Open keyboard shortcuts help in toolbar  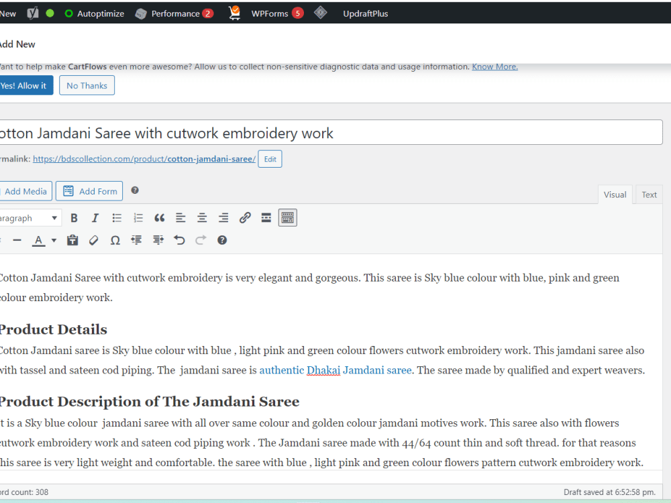point(222,240)
